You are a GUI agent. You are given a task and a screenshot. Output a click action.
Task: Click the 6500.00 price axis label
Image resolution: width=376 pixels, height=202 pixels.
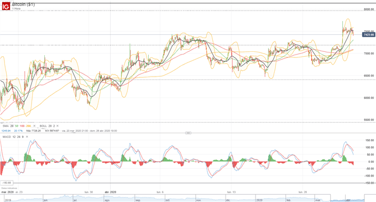point(369,76)
